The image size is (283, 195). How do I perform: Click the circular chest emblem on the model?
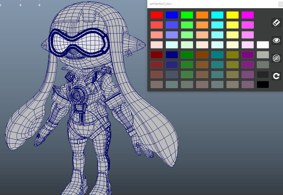click(x=78, y=94)
